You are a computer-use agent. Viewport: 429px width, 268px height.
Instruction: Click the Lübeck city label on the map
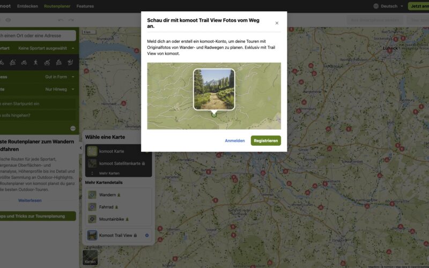390,48
